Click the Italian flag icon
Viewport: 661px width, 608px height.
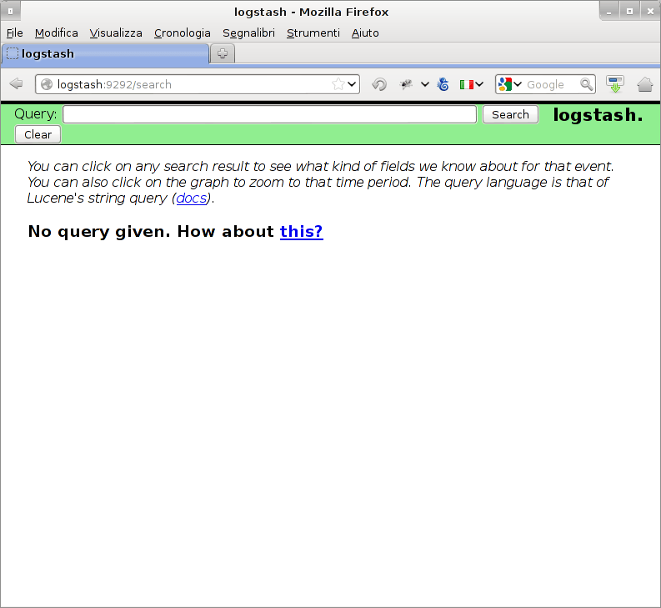466,84
